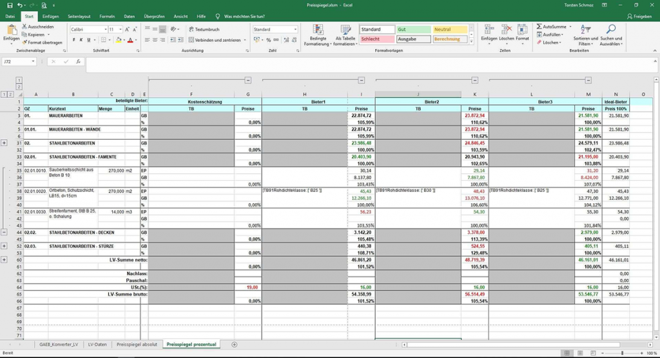Click the Save icon in quick access toolbar

click(x=10, y=5)
